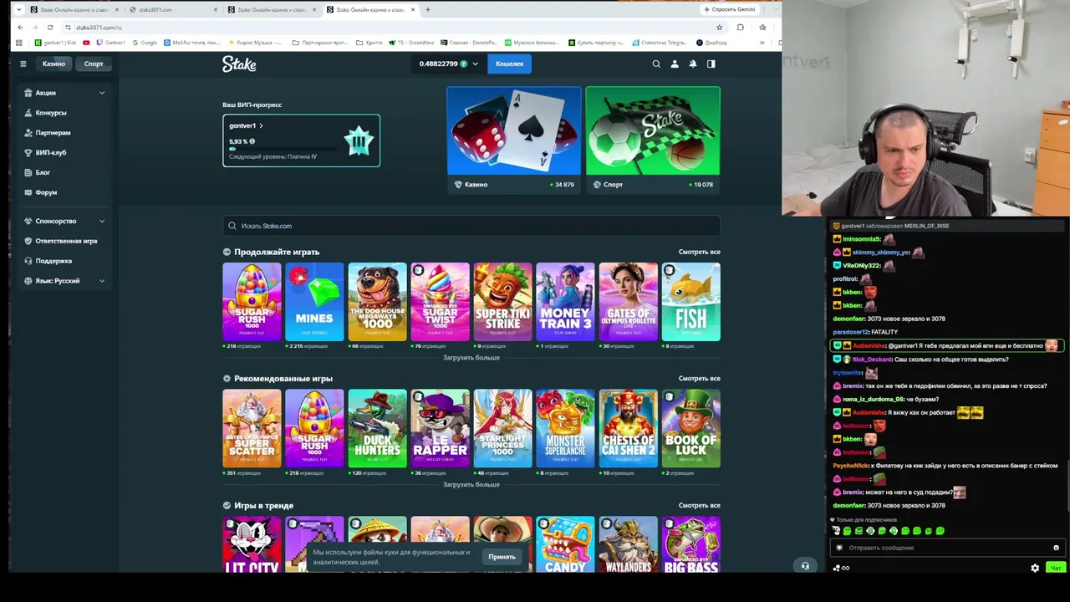Click the Platinum rank badge icon

359,141
